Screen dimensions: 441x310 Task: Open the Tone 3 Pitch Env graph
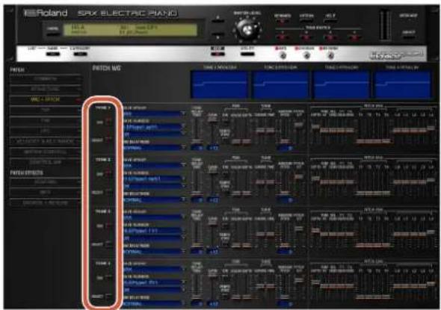[x=341, y=84]
